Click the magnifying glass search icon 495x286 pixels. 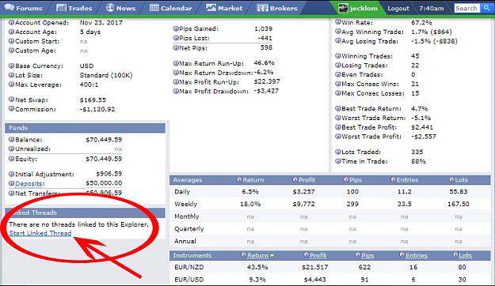coord(486,8)
